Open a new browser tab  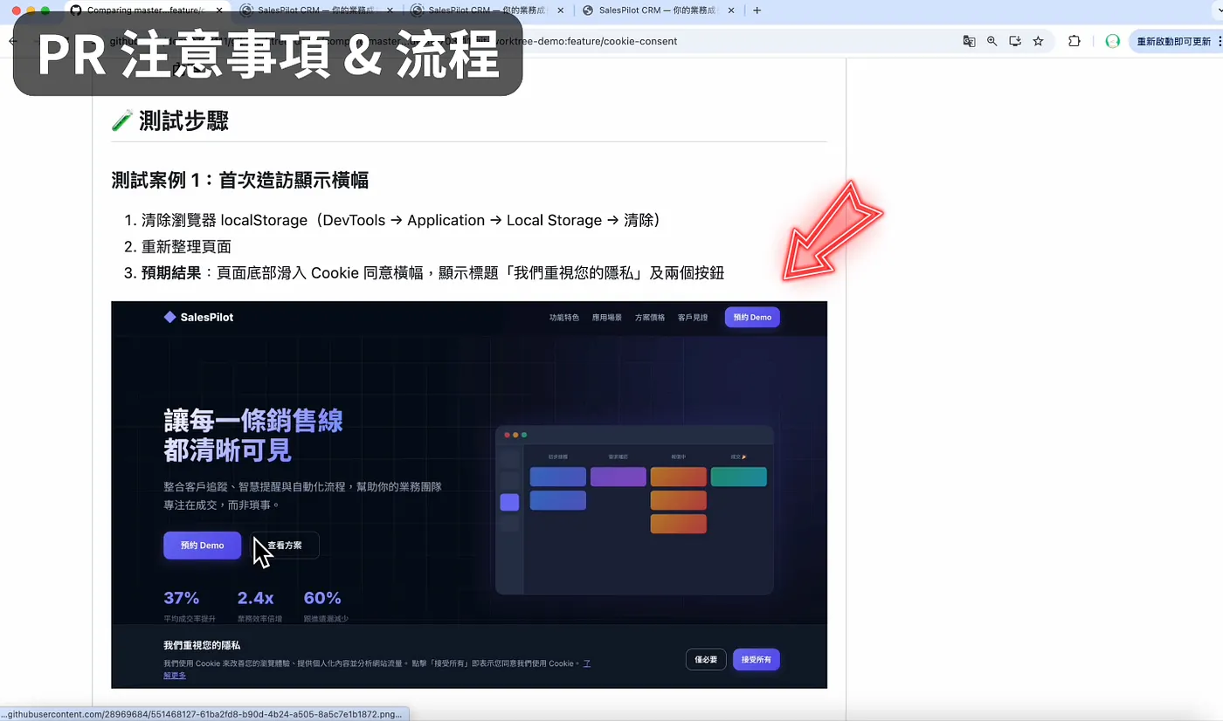757,10
